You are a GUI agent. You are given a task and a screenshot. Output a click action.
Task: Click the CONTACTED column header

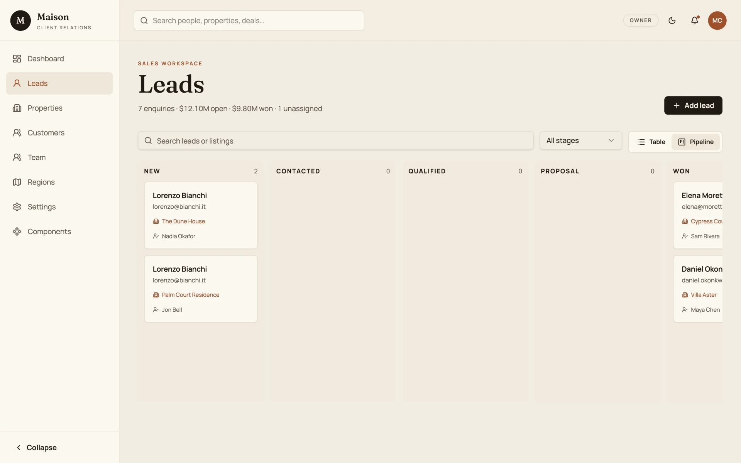point(298,171)
